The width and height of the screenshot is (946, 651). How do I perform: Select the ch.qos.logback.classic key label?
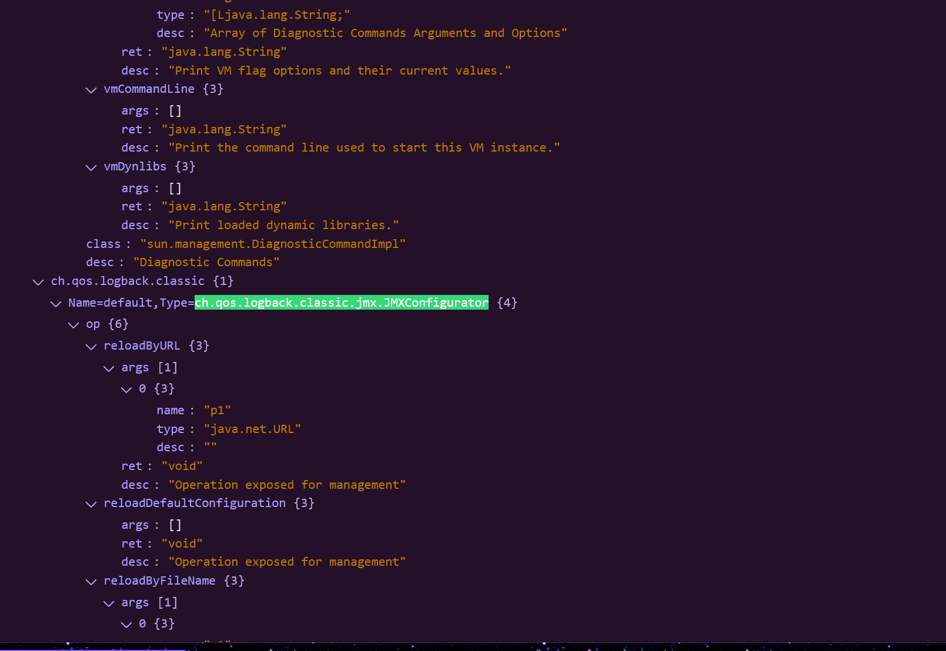[128, 281]
